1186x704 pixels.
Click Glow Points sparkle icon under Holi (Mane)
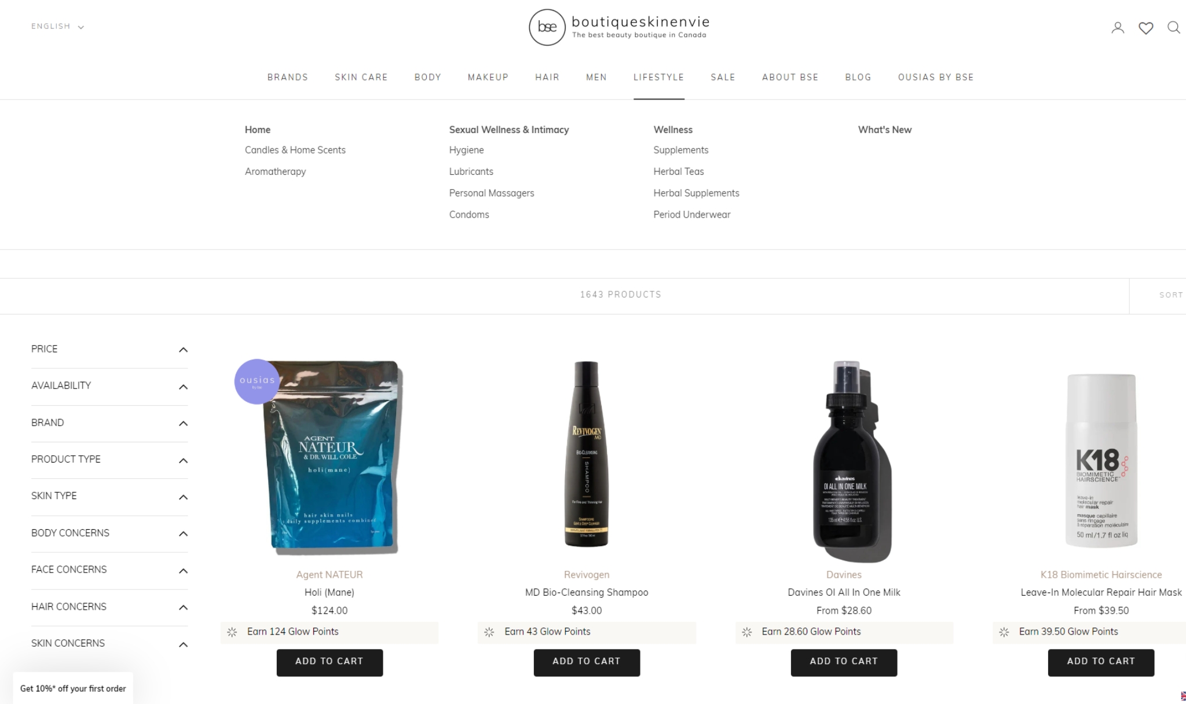click(x=232, y=632)
